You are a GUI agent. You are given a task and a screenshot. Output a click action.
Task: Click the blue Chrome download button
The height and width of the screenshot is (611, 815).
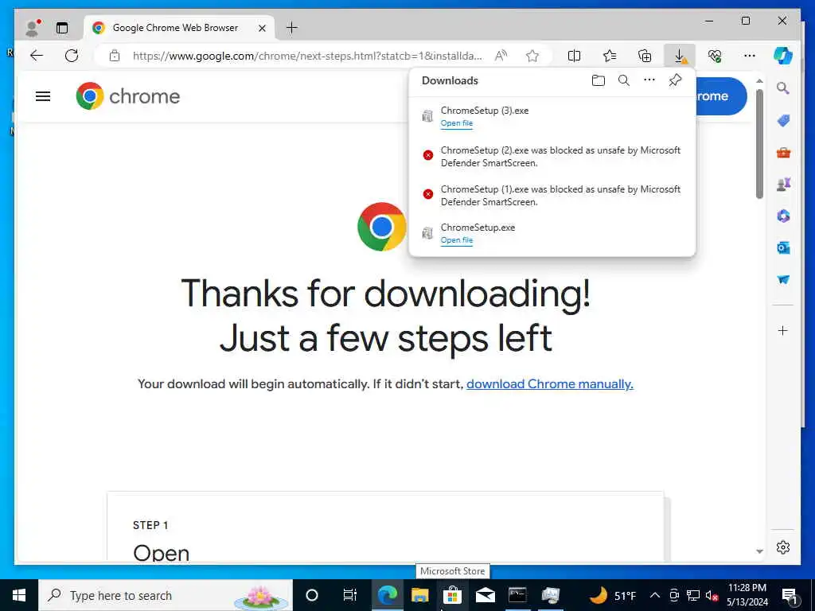(x=720, y=96)
